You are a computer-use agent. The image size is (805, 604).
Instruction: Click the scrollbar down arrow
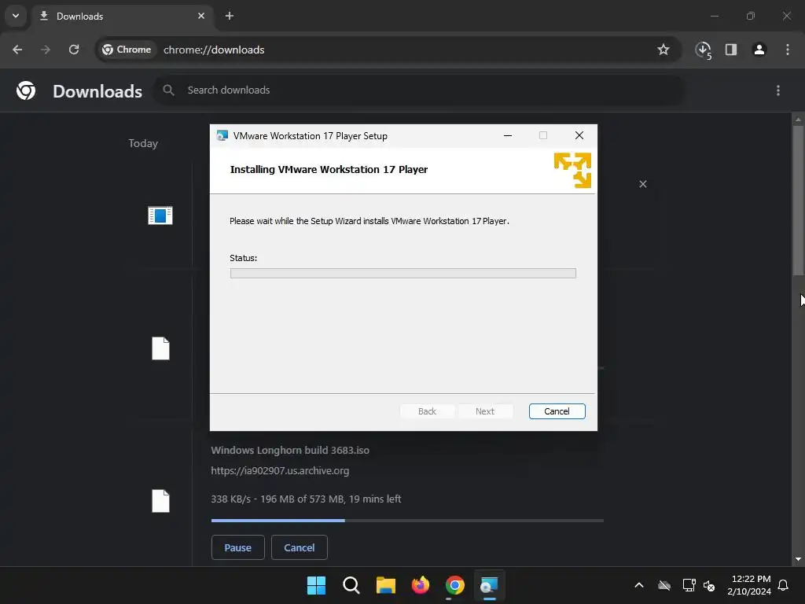point(798,559)
